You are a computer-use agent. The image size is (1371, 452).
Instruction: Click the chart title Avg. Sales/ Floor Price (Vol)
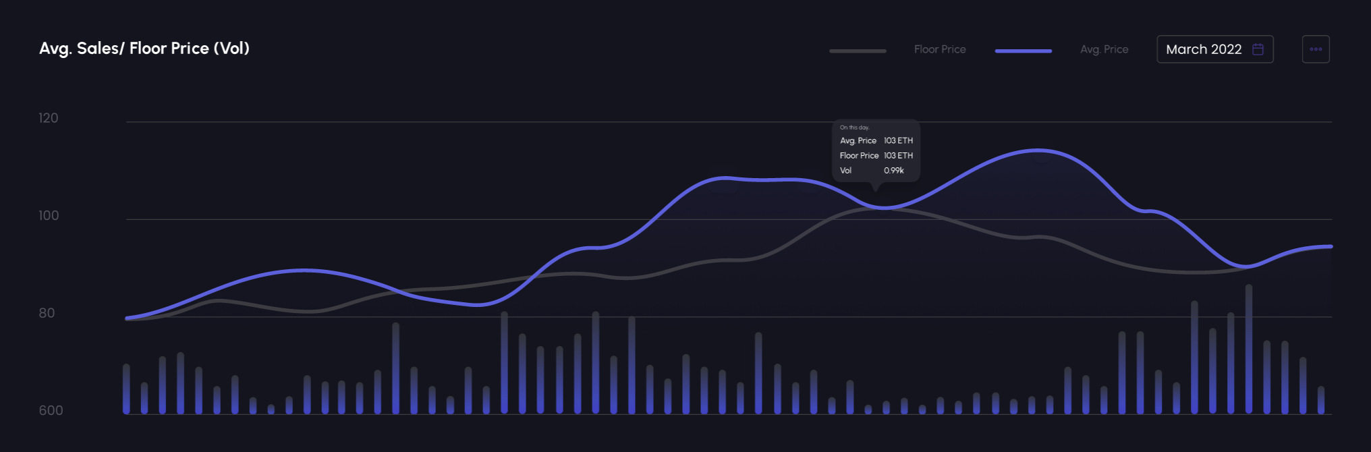pos(144,49)
